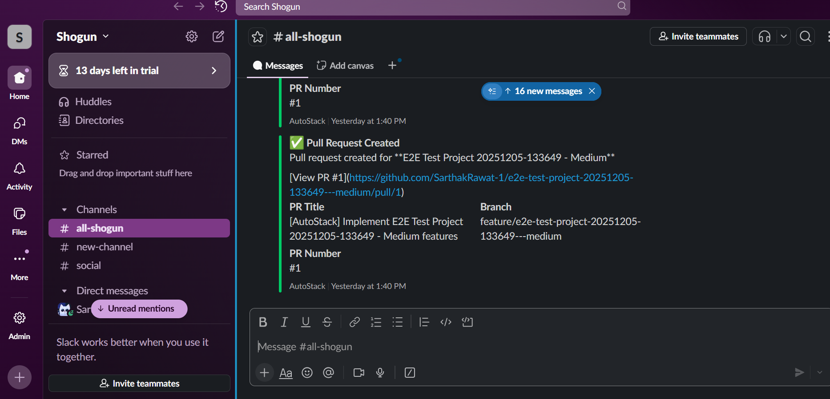Screen dimensions: 830x399
Task: Mention someone with @ icon
Action: pyautogui.click(x=329, y=373)
